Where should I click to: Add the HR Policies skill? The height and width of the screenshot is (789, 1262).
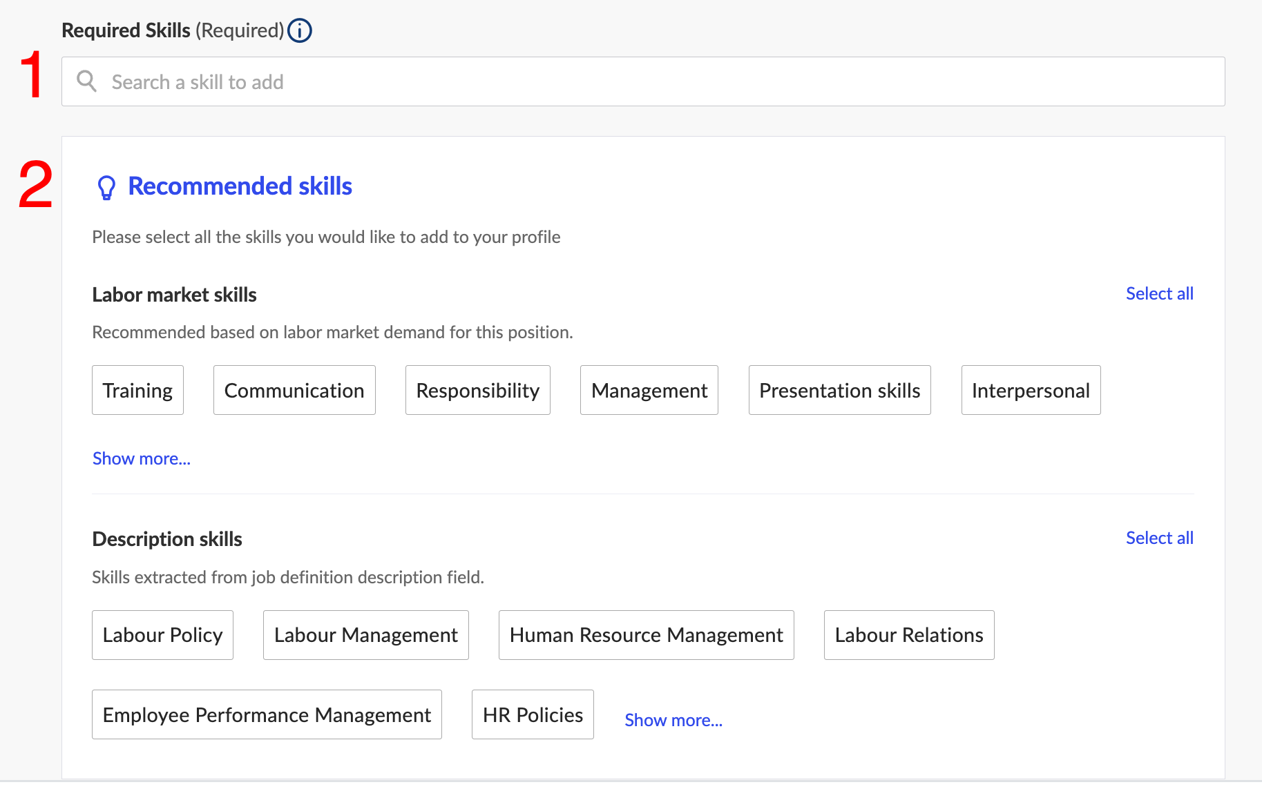(x=533, y=714)
